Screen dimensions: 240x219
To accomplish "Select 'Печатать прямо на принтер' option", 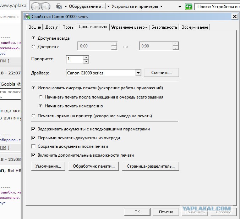I will (x=33, y=116).
